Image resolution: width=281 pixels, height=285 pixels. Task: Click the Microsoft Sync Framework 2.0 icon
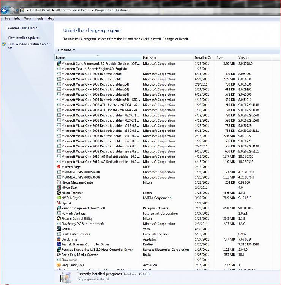tap(58, 63)
